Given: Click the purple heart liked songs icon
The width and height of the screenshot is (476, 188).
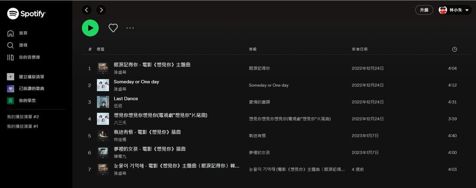Looking at the screenshot, I should pos(11,88).
